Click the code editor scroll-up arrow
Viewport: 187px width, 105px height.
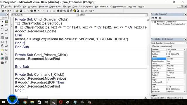tap(148, 19)
